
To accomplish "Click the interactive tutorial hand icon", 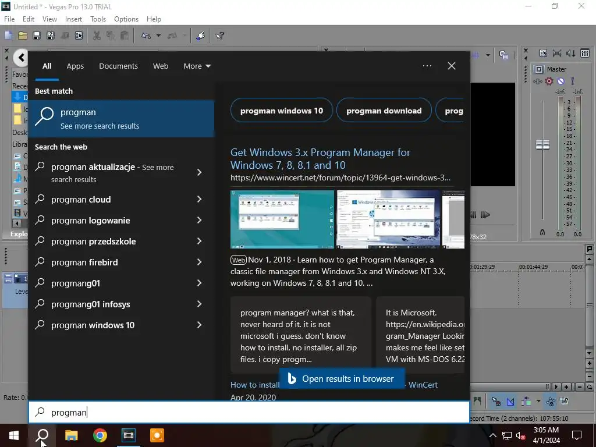I will tap(201, 36).
